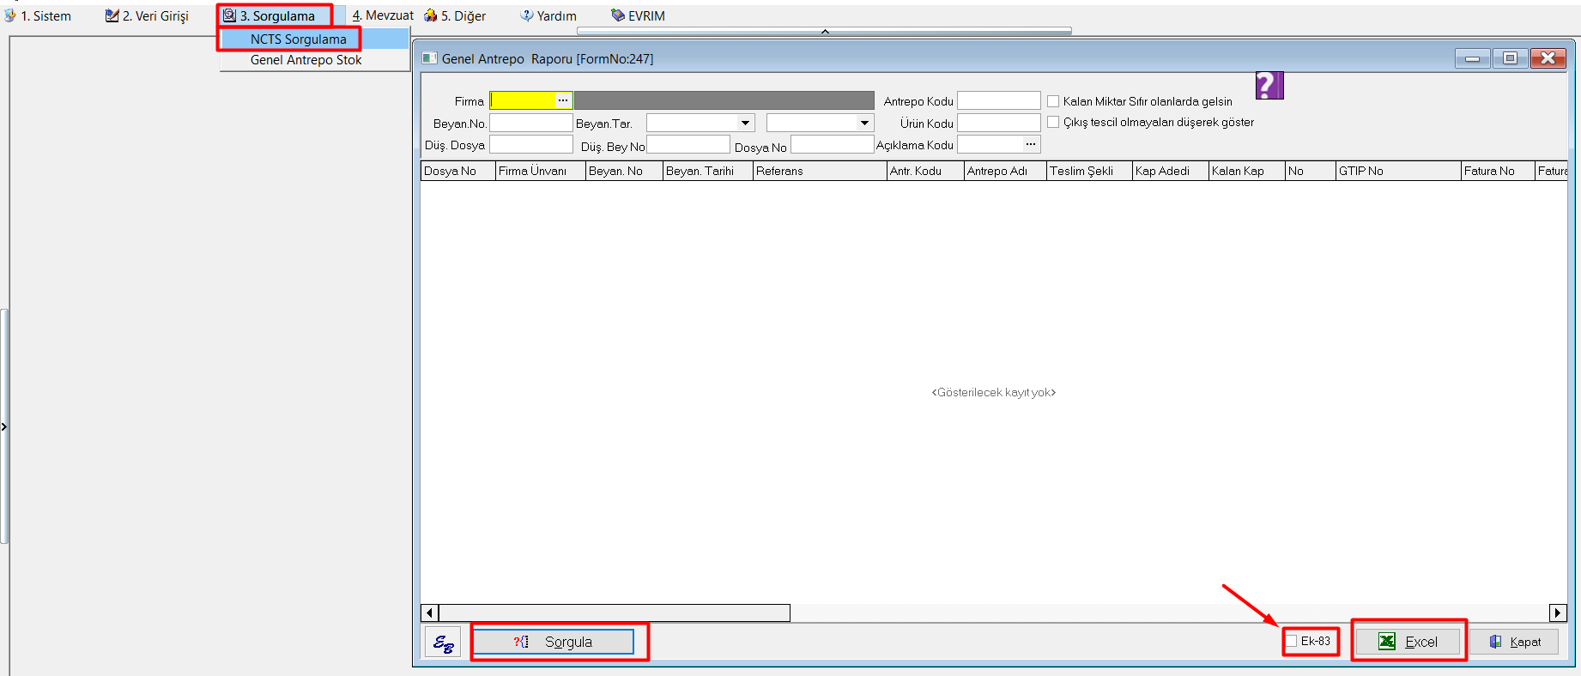
Task: Click the Antrepo Kodu input field
Action: click(x=998, y=101)
